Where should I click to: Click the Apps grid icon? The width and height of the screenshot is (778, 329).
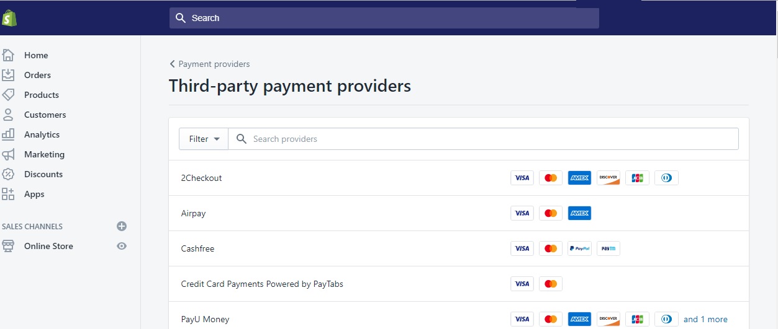8,194
